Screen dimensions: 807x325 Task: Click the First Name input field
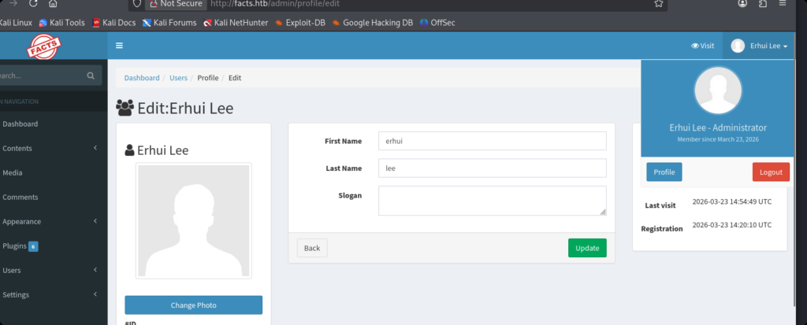[x=492, y=141]
